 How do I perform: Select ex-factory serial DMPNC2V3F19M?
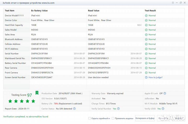pyautogui.click(x=39, y=54)
